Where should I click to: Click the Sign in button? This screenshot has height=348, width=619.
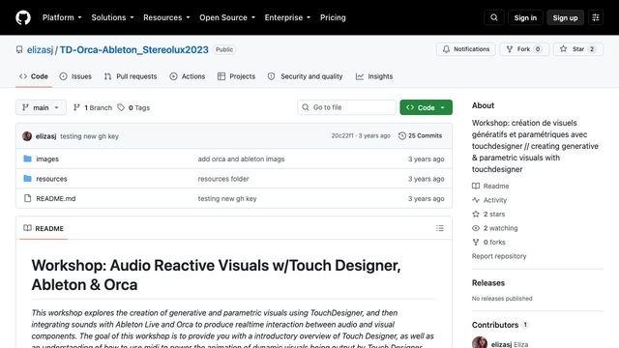(x=525, y=17)
